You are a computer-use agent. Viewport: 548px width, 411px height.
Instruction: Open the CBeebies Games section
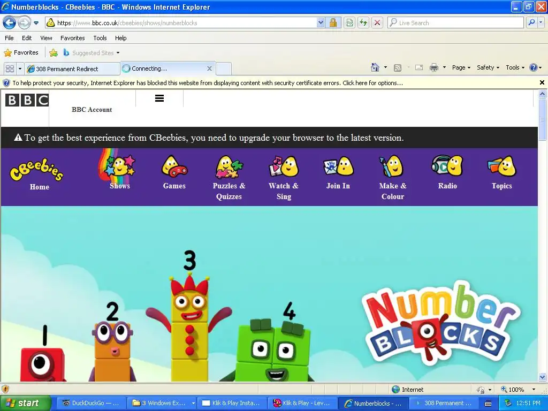(174, 173)
